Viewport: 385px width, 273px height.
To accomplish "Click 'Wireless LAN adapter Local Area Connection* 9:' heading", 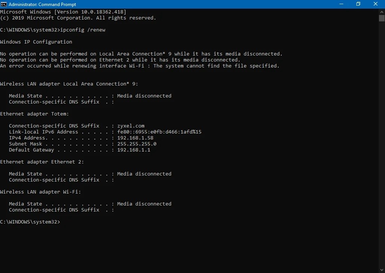I will click(69, 84).
